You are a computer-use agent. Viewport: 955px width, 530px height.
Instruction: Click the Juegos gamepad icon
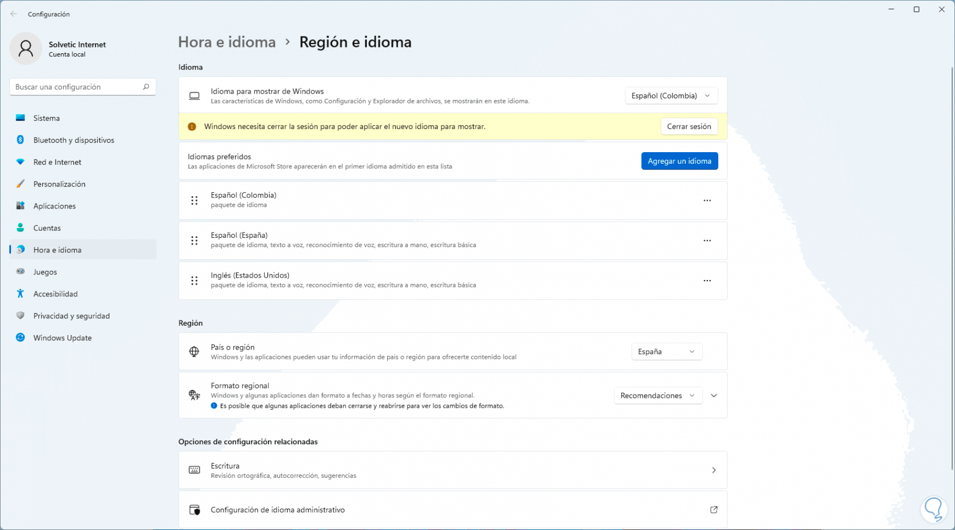pyautogui.click(x=20, y=271)
